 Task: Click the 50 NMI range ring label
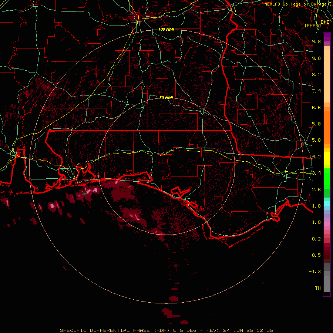pos(166,98)
